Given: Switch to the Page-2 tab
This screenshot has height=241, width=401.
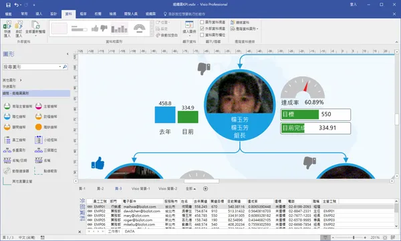Looking at the screenshot, I should 100,189.
